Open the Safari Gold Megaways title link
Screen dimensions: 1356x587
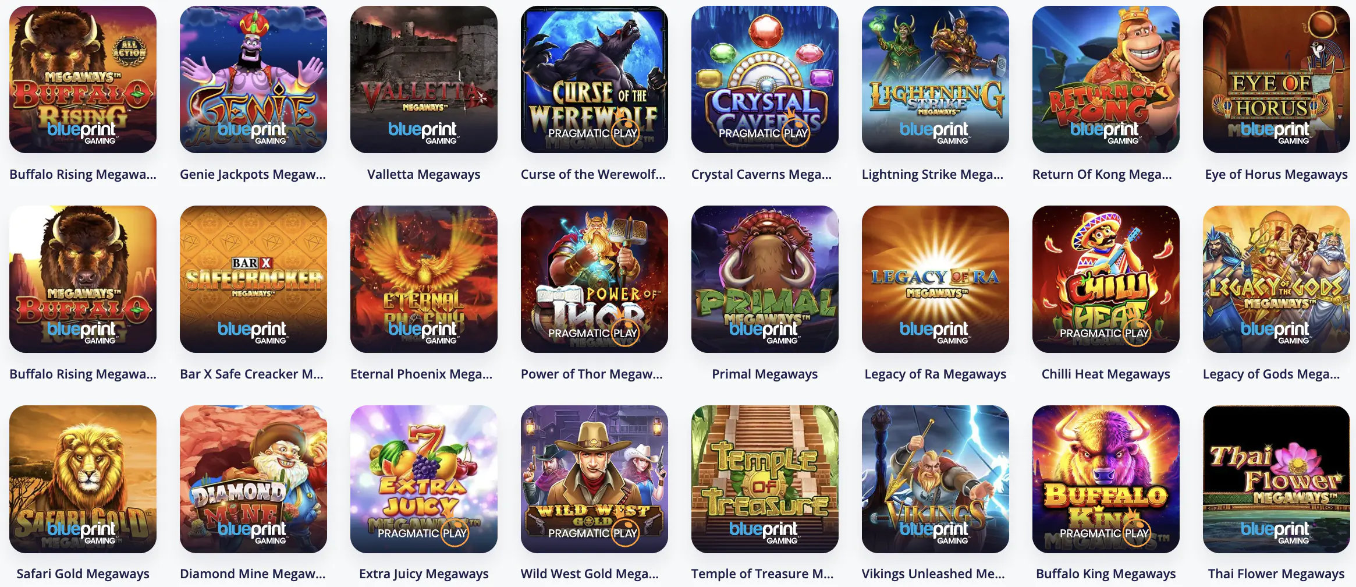click(x=83, y=574)
